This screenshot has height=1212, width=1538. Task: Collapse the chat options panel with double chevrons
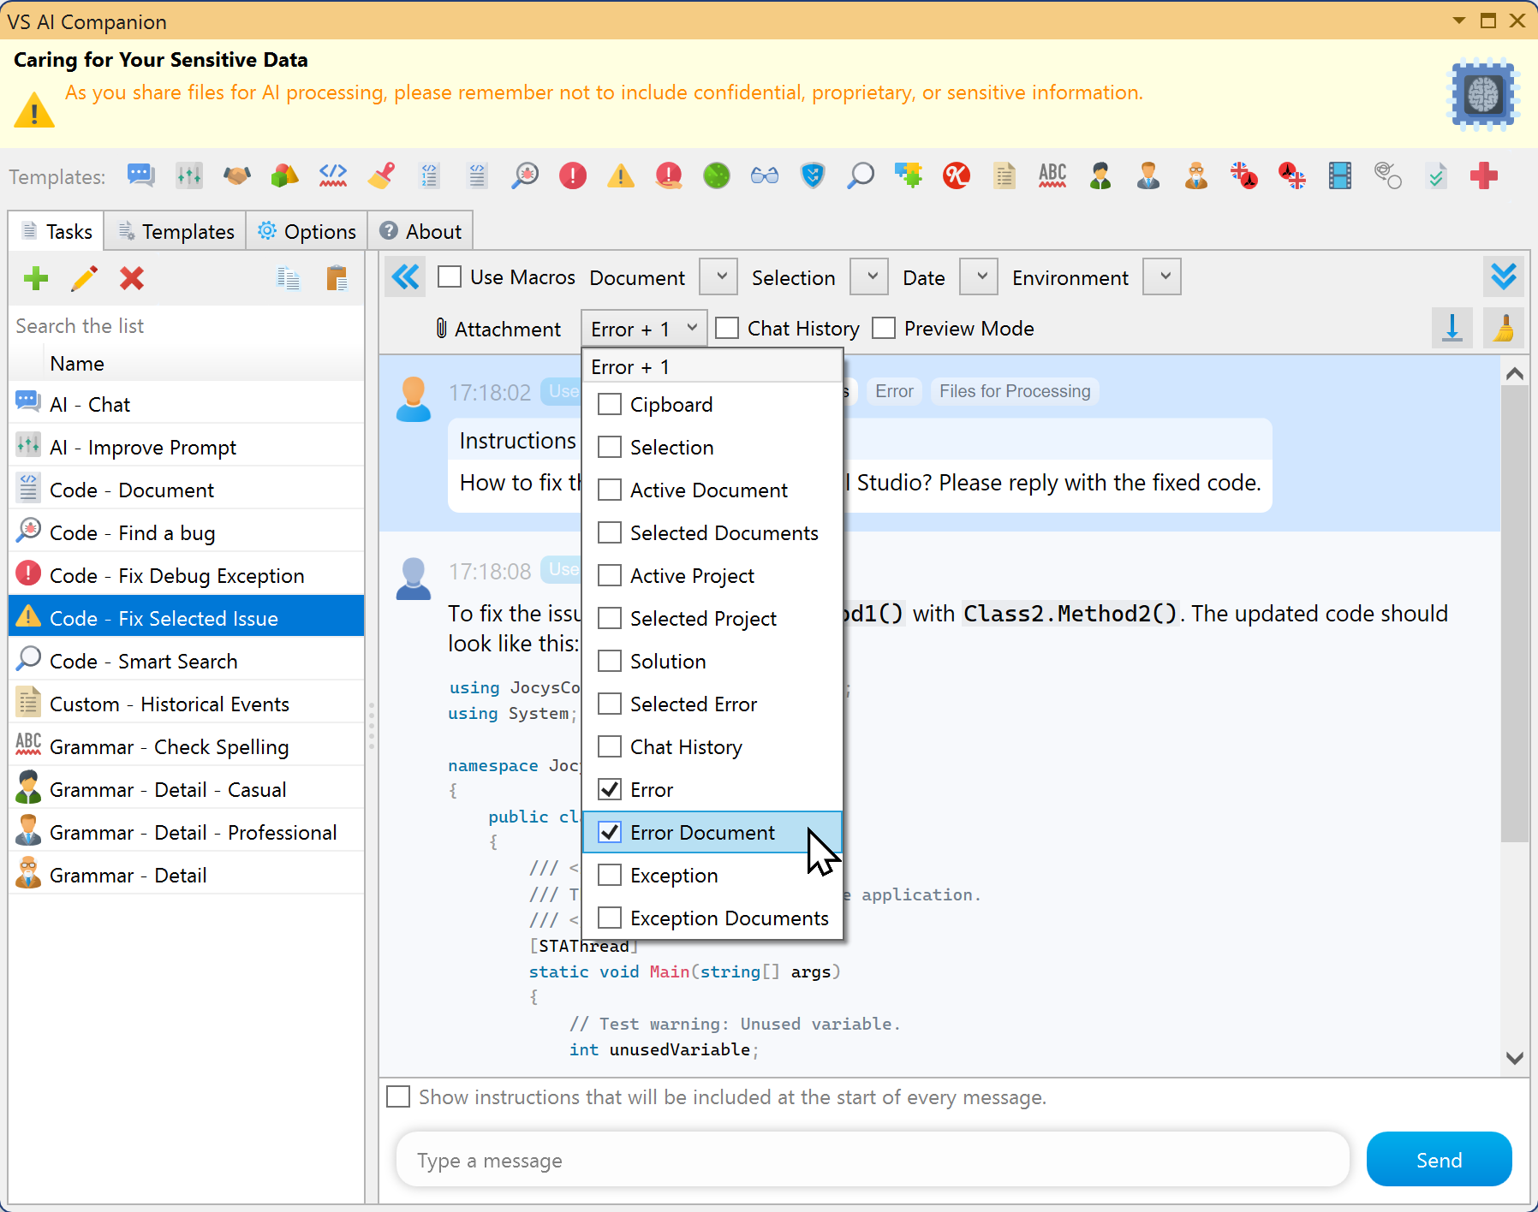[405, 276]
